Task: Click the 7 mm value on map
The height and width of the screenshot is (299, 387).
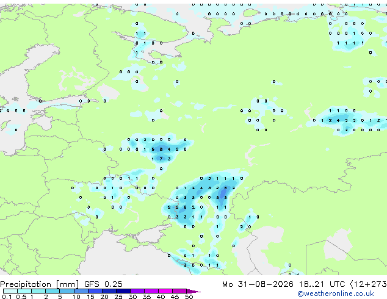Action: click(161, 159)
